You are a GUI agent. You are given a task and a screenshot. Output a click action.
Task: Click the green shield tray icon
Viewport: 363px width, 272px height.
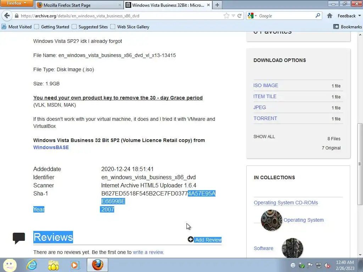(x=301, y=265)
